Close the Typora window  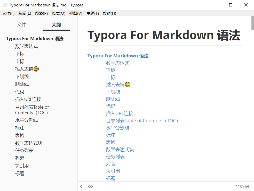click(x=246, y=5)
